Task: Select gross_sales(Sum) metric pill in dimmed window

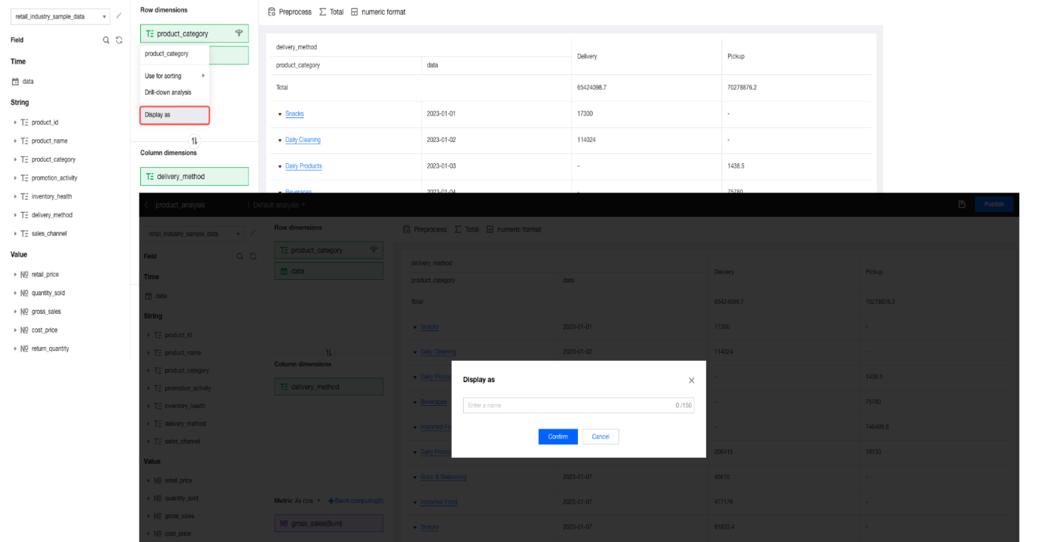Action: pos(329,523)
